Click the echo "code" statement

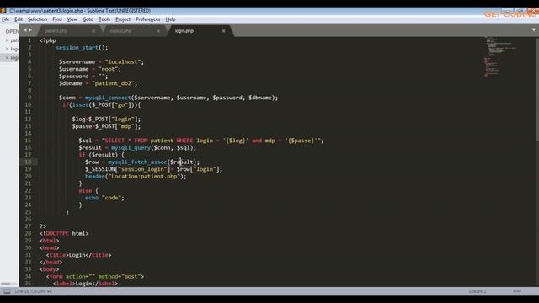[x=104, y=198]
